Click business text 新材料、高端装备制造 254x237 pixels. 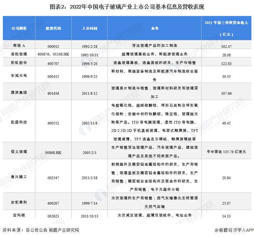154,76
